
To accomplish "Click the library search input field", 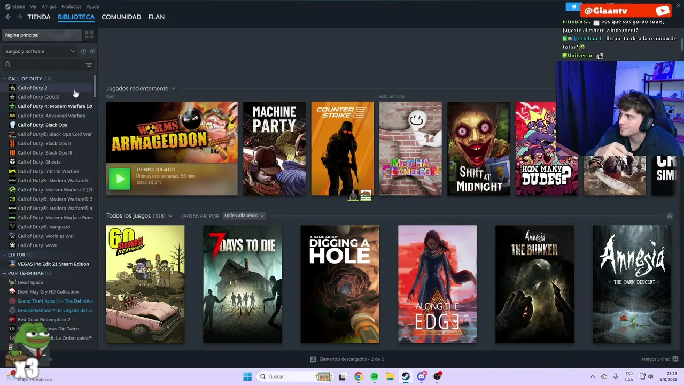I will [48, 65].
